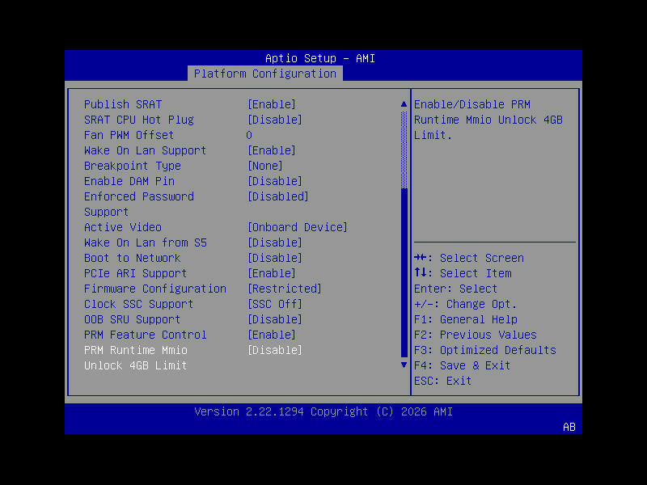Image resolution: width=647 pixels, height=485 pixels.
Task: Select the Enforced Password label
Action: 139,196
